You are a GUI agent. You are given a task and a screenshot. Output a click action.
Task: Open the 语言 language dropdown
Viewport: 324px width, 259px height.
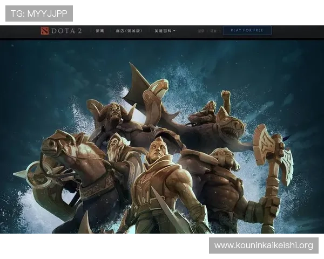pos(214,31)
